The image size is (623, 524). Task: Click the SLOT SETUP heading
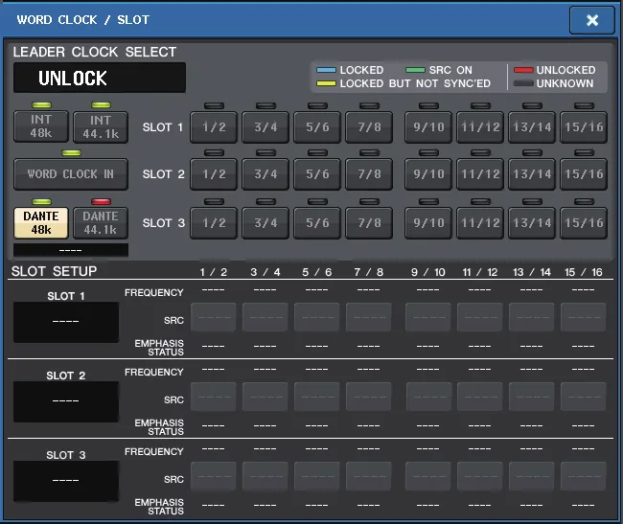(x=54, y=271)
